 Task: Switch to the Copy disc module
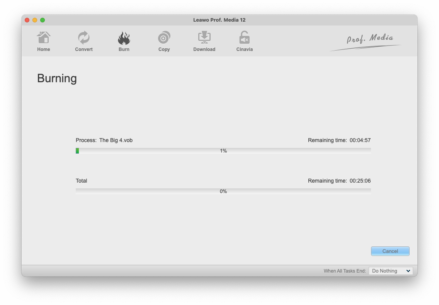(164, 41)
